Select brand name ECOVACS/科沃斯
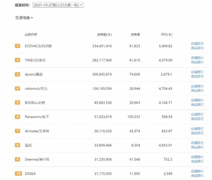Screen dimensions: 212x180 click(x=38, y=46)
